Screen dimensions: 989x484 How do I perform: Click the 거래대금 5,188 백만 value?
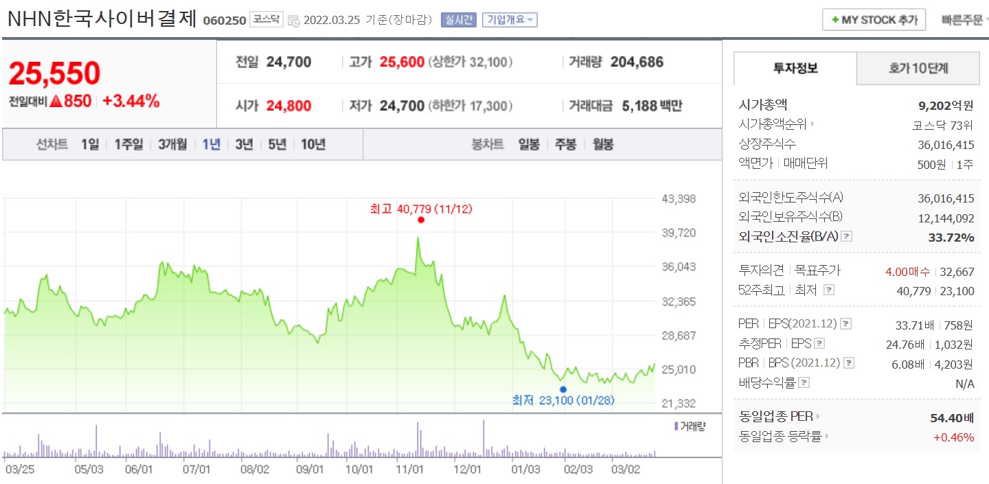pyautogui.click(x=652, y=106)
